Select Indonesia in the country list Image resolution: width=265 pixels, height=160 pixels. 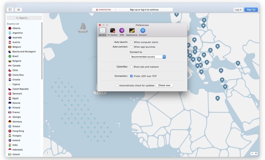point(18,150)
